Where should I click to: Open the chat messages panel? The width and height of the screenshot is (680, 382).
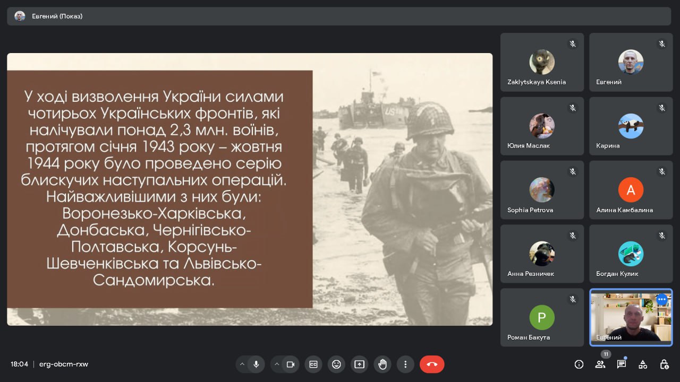click(622, 364)
